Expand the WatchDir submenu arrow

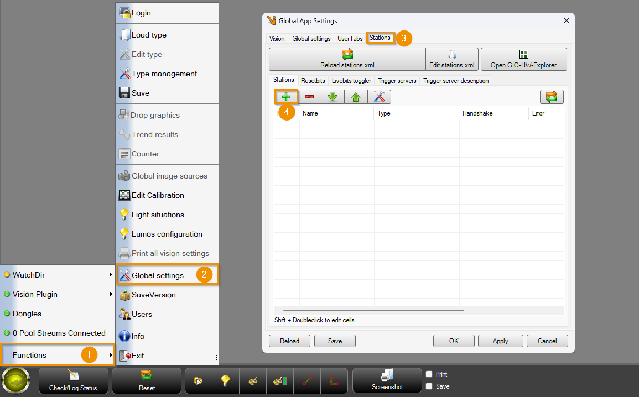click(111, 275)
